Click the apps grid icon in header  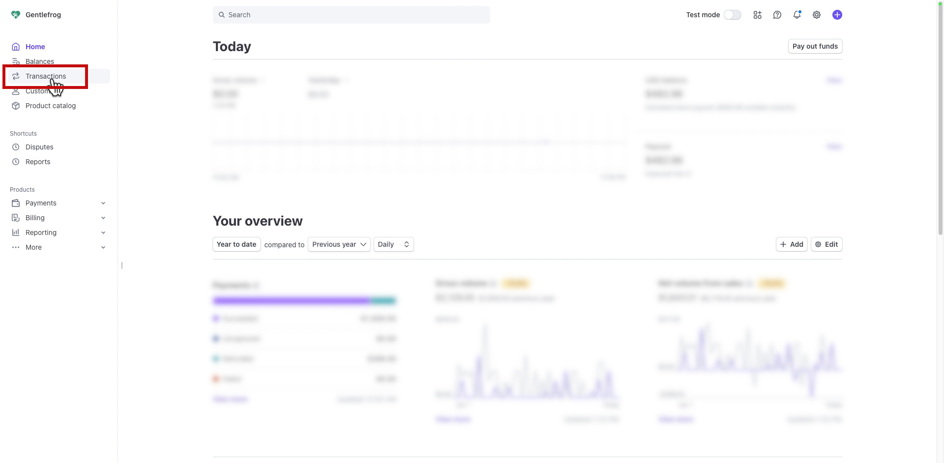(x=757, y=15)
